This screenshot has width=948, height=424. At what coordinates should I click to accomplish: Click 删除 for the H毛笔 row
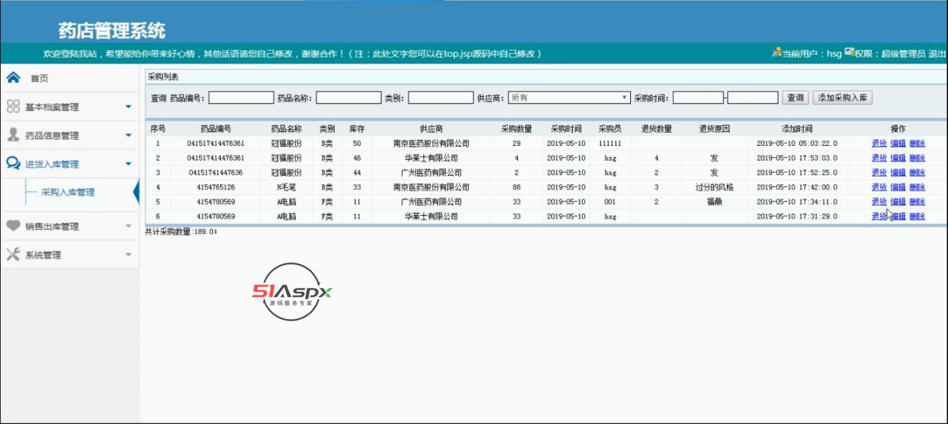tap(917, 187)
